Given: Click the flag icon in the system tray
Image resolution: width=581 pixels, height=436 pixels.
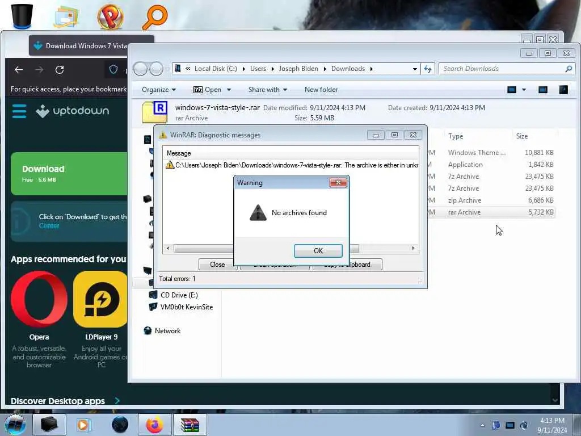Looking at the screenshot, I should [x=496, y=425].
